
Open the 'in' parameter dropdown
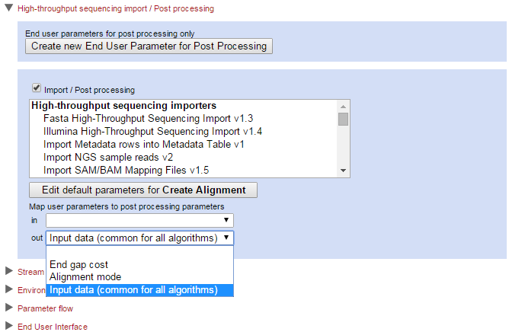pyautogui.click(x=139, y=220)
